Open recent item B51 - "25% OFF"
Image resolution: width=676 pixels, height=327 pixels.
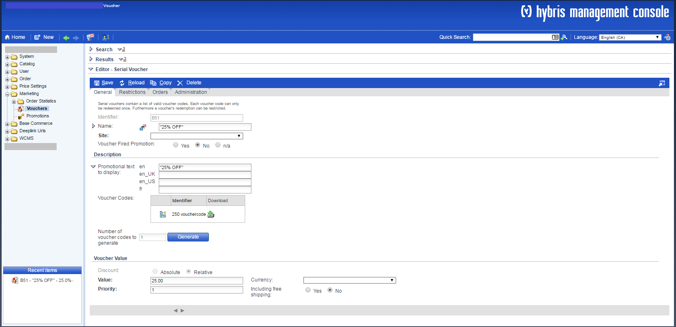click(x=47, y=280)
